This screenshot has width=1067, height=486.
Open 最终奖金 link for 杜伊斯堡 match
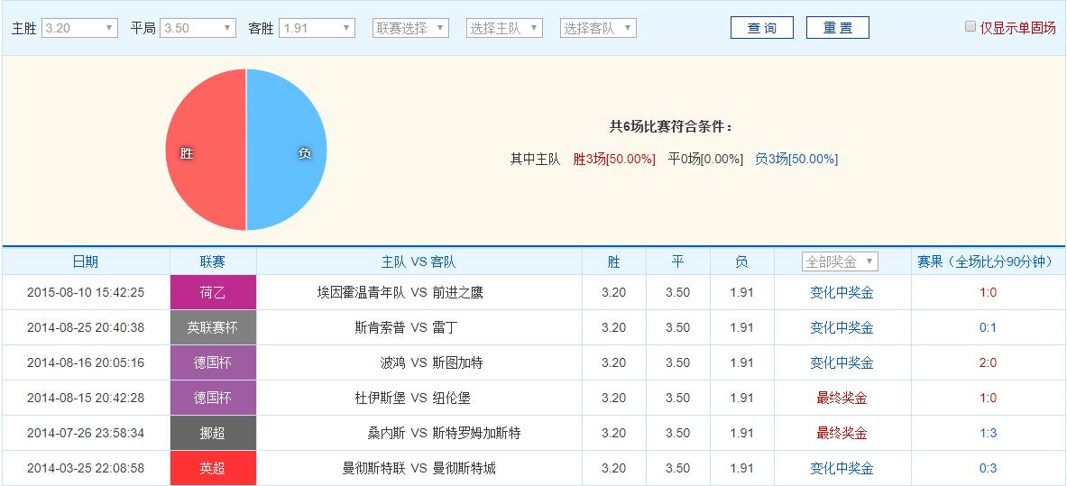(x=842, y=399)
